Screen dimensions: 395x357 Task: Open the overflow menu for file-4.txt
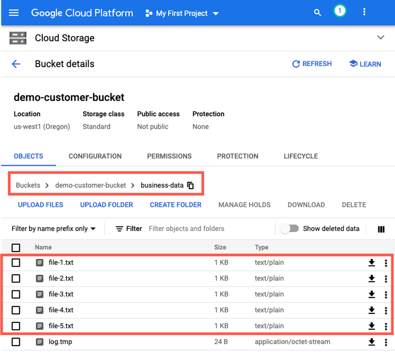[x=386, y=310]
